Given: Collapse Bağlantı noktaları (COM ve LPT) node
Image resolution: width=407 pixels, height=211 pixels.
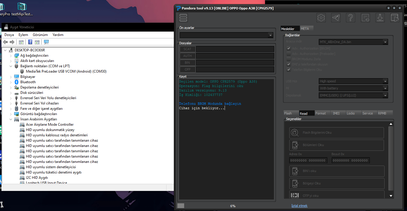Looking at the screenshot, I should 11,66.
